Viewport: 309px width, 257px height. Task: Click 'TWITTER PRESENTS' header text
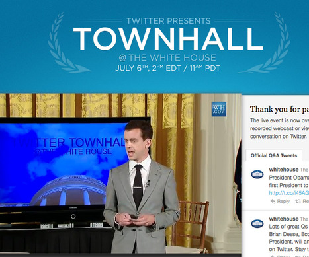pos(169,21)
